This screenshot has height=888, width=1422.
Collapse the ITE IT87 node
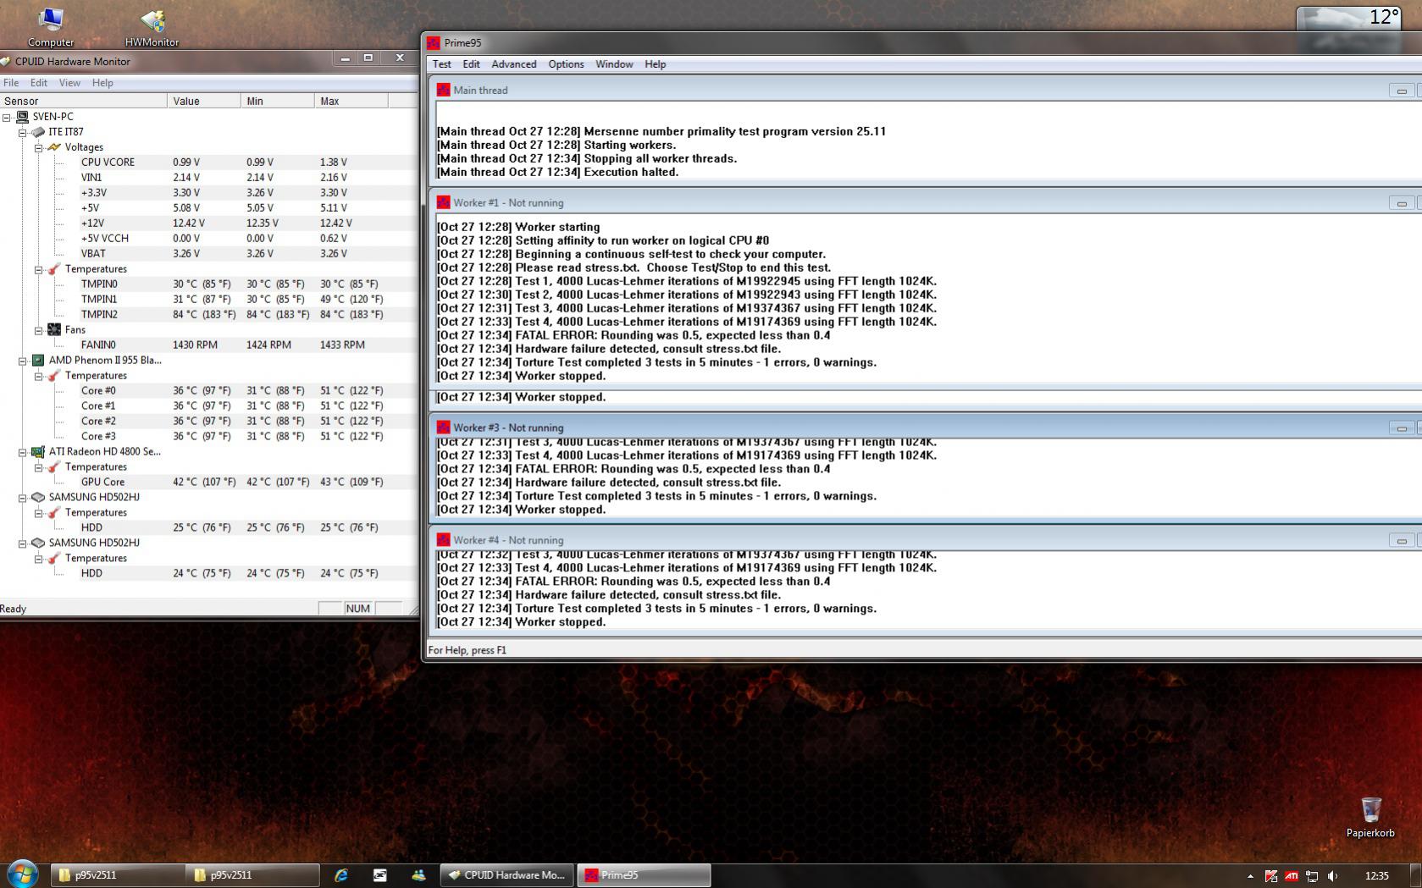pos(23,132)
